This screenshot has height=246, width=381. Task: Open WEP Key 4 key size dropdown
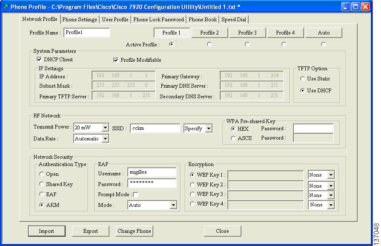click(x=331, y=205)
